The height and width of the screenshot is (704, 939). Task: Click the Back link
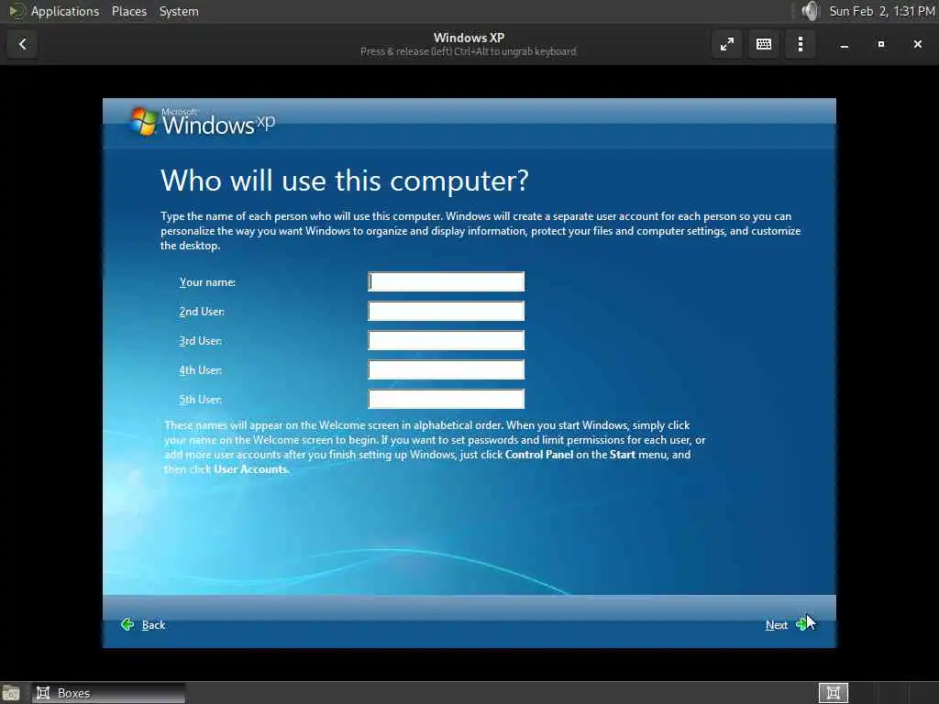coord(153,625)
